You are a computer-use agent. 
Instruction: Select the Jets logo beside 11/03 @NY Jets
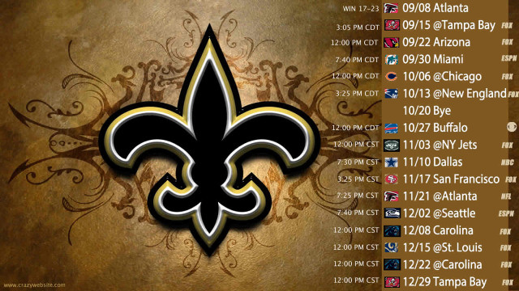(x=391, y=145)
